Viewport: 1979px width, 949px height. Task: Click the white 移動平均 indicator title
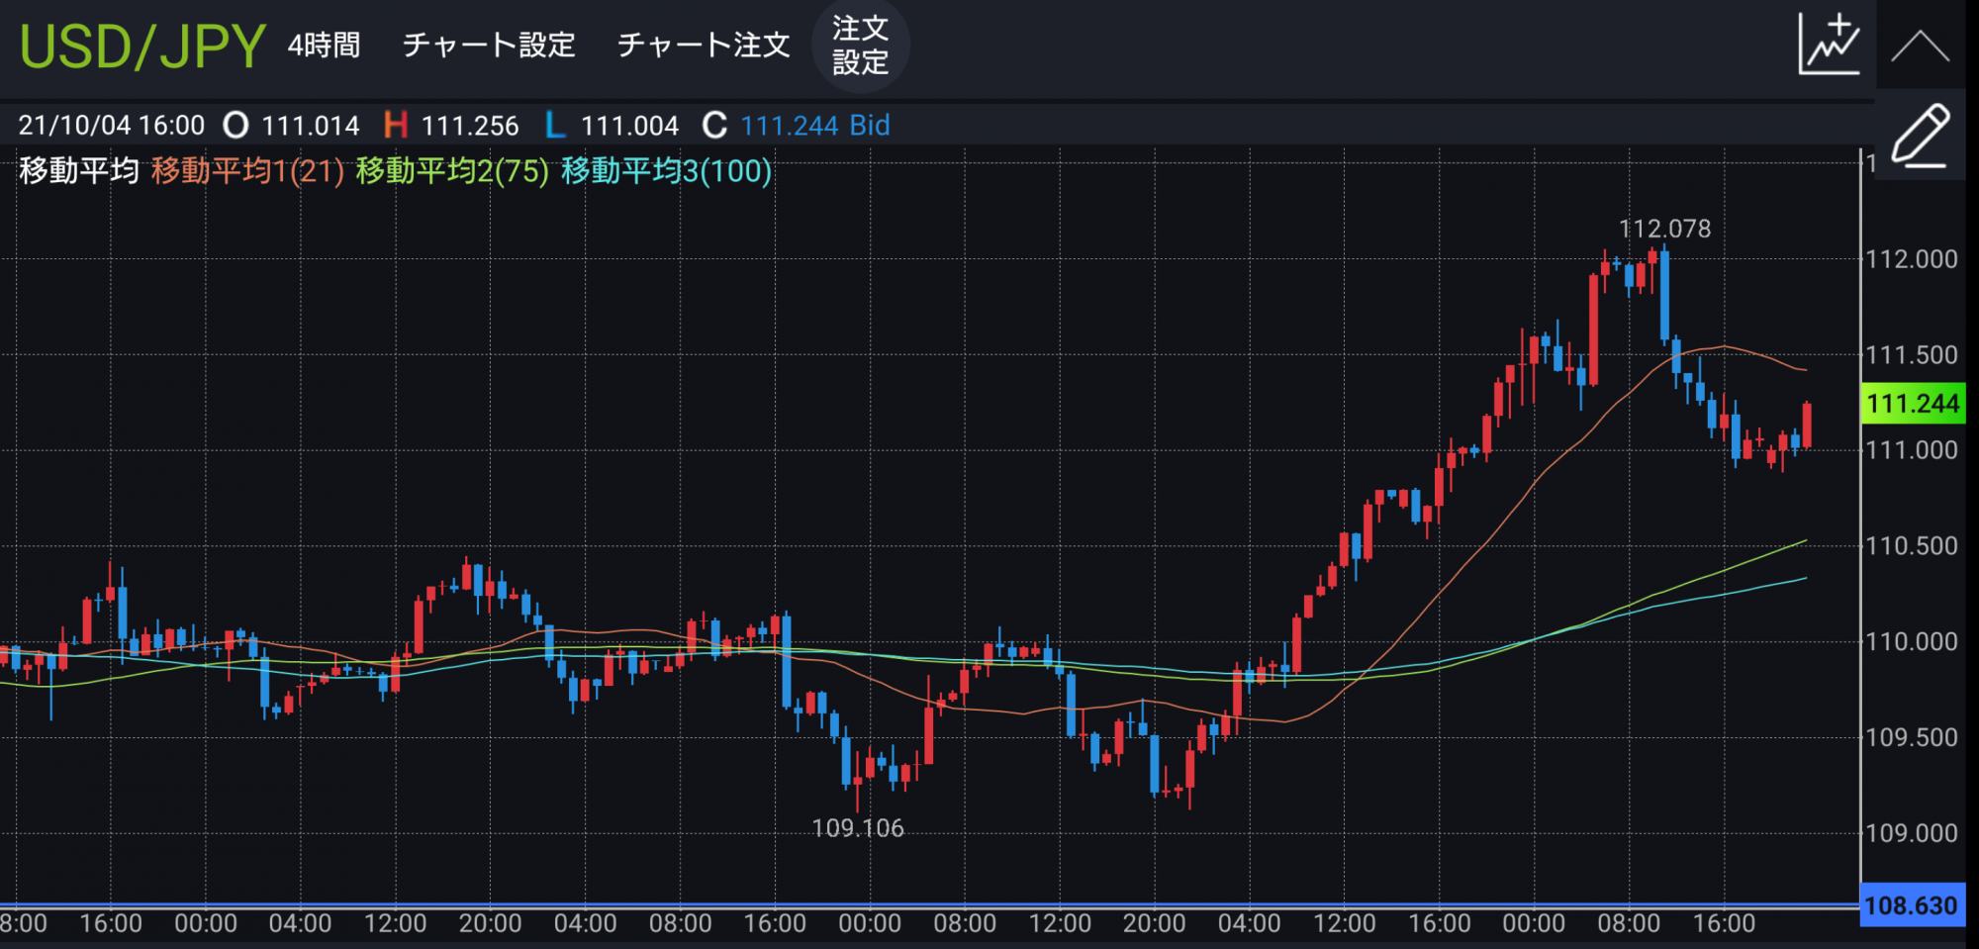coord(79,171)
